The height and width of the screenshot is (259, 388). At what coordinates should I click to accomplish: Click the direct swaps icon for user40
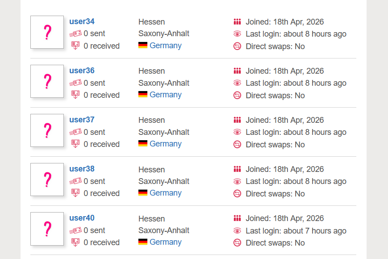(237, 242)
